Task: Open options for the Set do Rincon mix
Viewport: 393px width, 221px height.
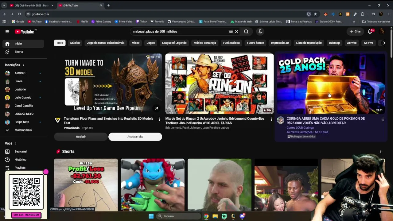Action: (271, 119)
